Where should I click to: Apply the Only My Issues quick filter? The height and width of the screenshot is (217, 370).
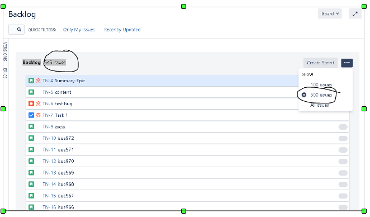pos(79,30)
